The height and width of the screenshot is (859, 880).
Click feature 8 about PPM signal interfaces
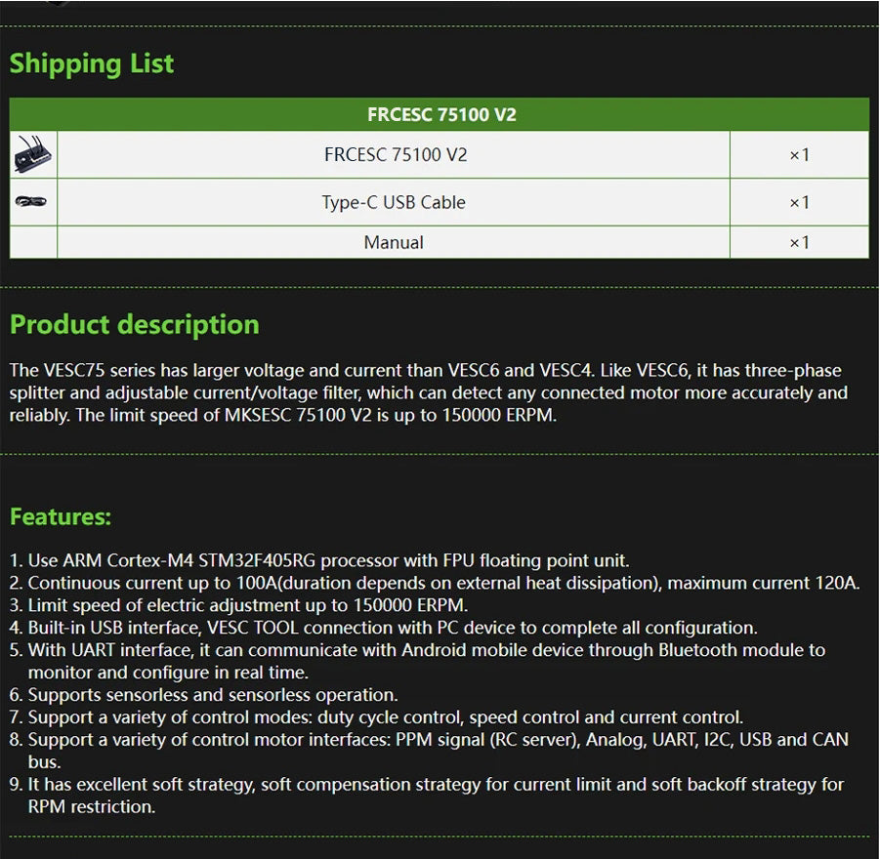coord(430,751)
